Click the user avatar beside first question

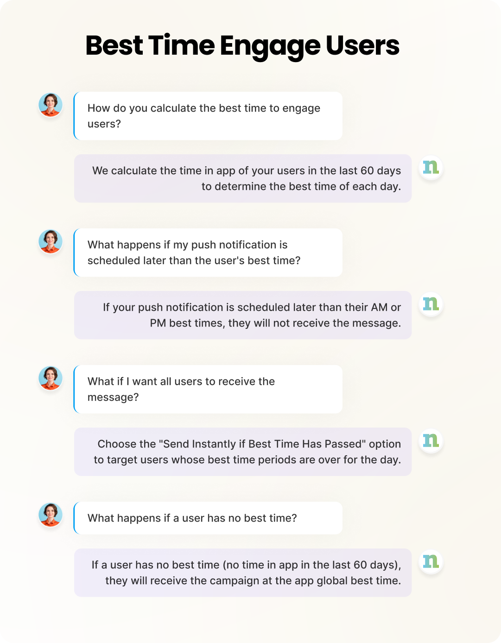[50, 105]
